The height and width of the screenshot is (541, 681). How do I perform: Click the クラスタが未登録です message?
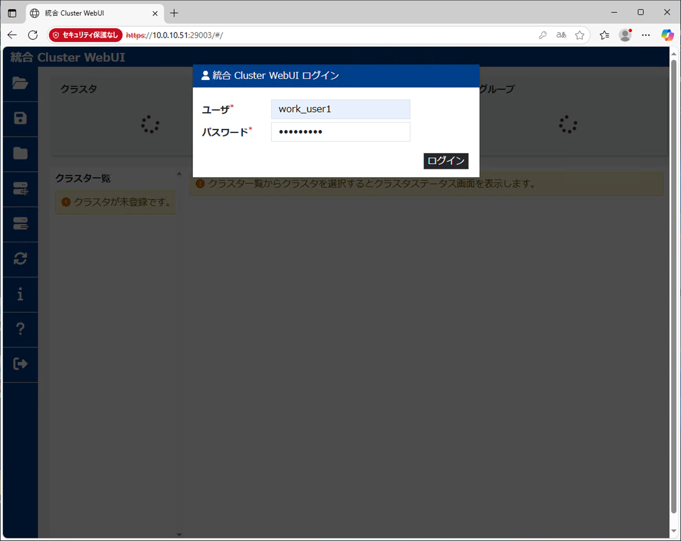tap(115, 202)
